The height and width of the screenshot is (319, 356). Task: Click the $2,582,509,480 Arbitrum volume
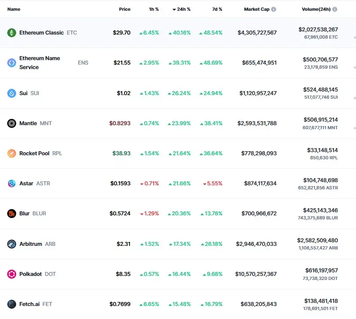pos(317,240)
